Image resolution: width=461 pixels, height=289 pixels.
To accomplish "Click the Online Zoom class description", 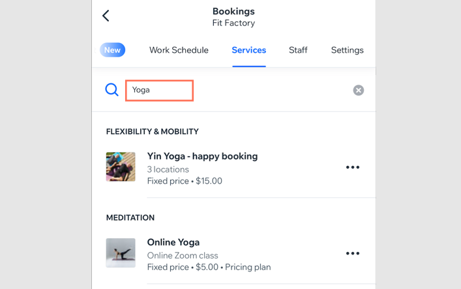I will [183, 255].
